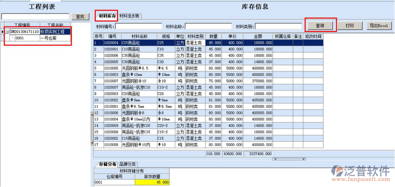Select the 材料库存 tab
Image resolution: width=395 pixels, height=187 pixels.
point(107,16)
